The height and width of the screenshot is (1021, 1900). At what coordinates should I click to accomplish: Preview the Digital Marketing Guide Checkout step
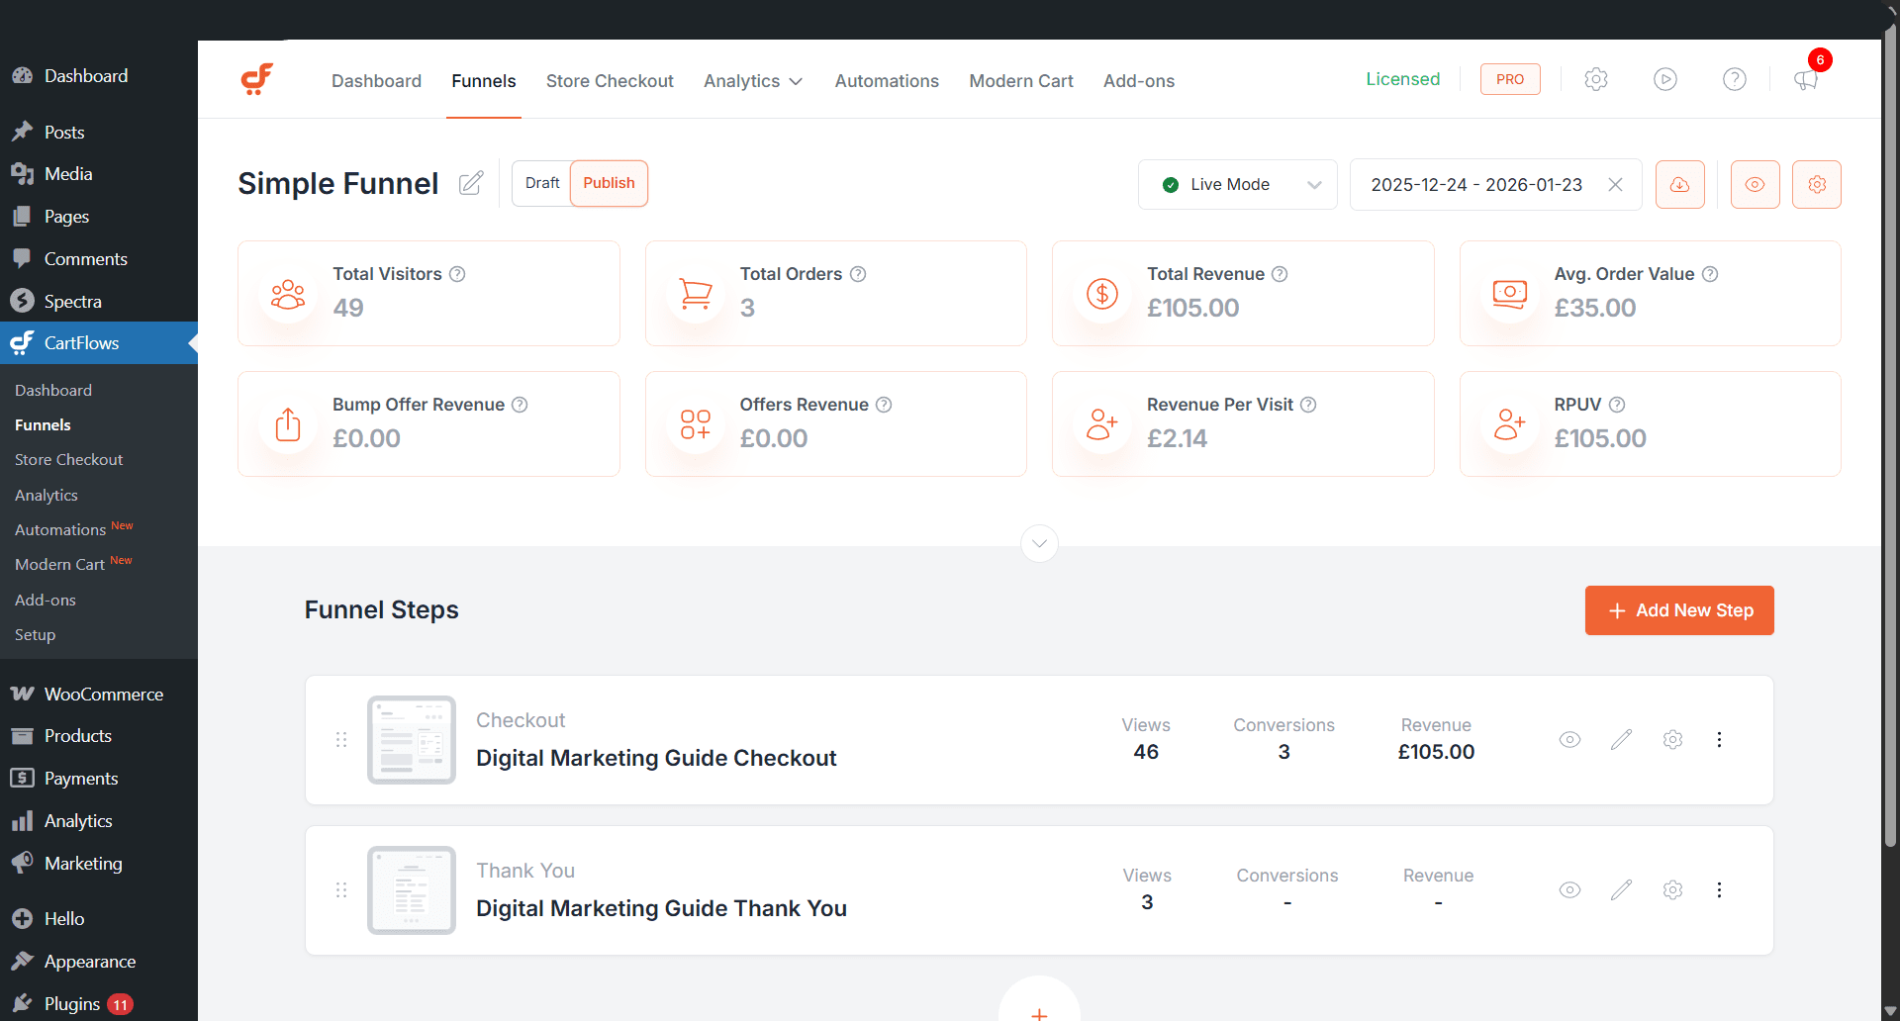(x=1569, y=739)
